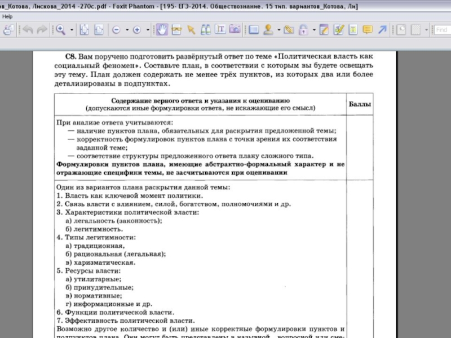Screen dimensions: 451x338
Task: Click the checkered pattern icon
Action: point(415,30)
